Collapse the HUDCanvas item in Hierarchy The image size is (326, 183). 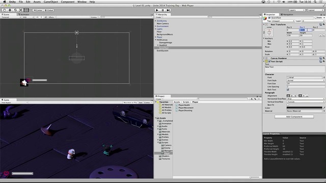(x=155, y=40)
